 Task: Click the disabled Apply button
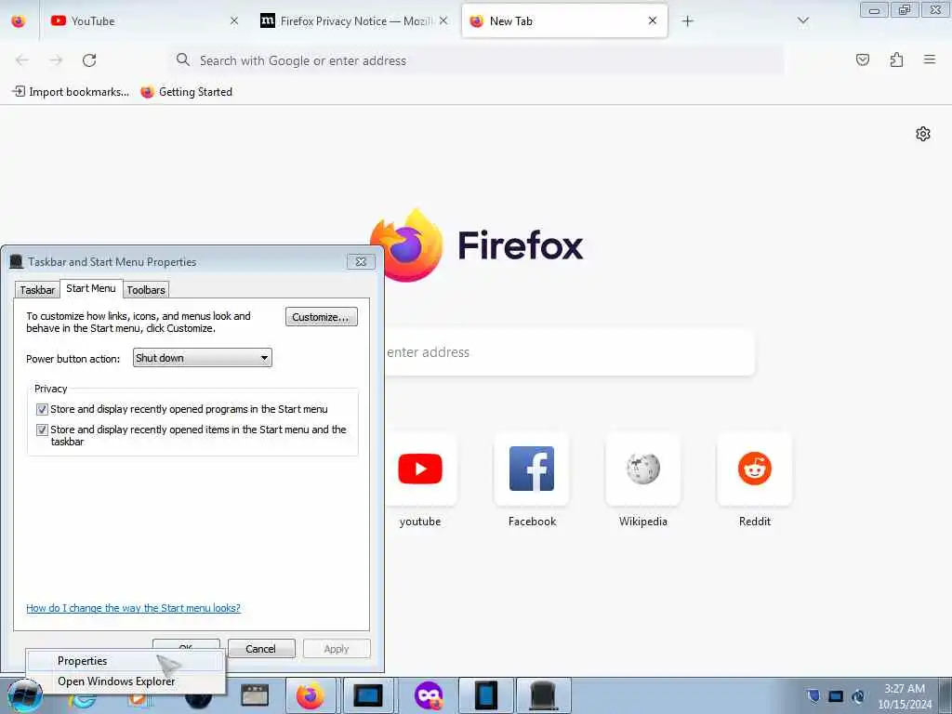[337, 648]
